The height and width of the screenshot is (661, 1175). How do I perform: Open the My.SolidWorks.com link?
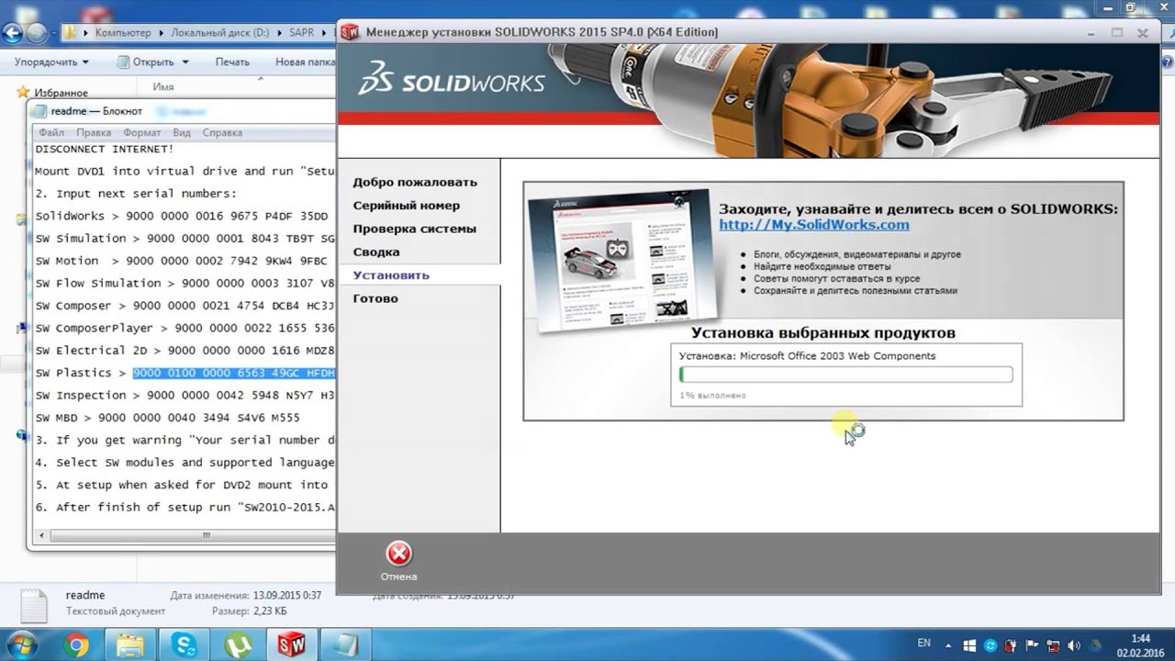click(814, 225)
